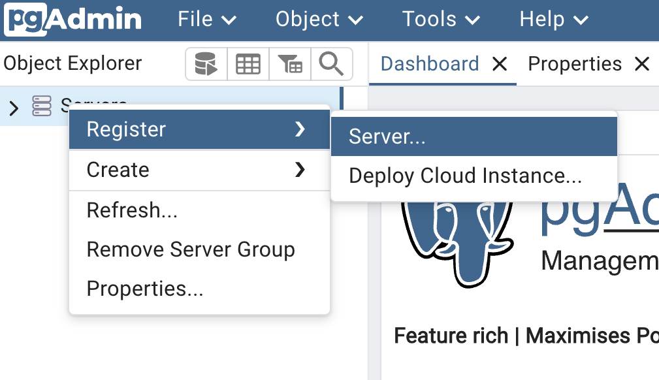659x380 pixels.
Task: Click the Help menu dropdown chevron
Action: coord(581,20)
